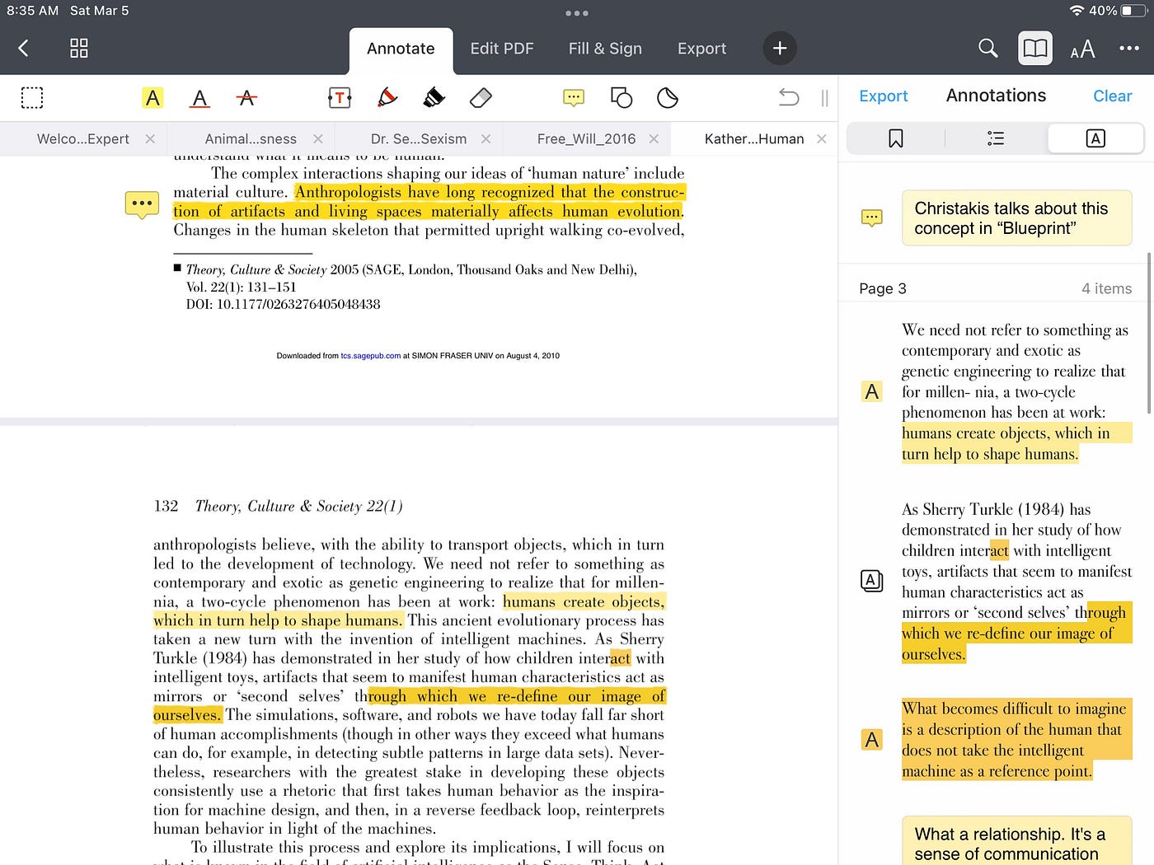Image resolution: width=1154 pixels, height=865 pixels.
Task: Close the Animal...sness tab
Action: (x=318, y=139)
